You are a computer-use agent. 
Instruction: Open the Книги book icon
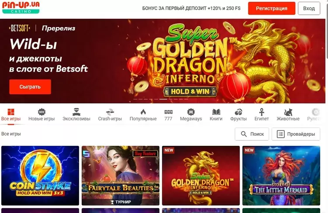coord(216,112)
